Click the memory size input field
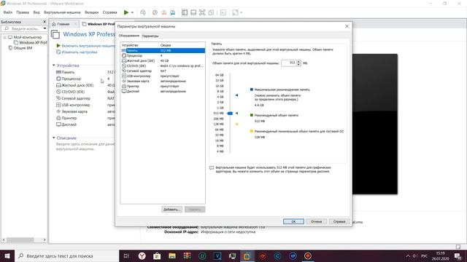The image size is (467, 262). 288,63
